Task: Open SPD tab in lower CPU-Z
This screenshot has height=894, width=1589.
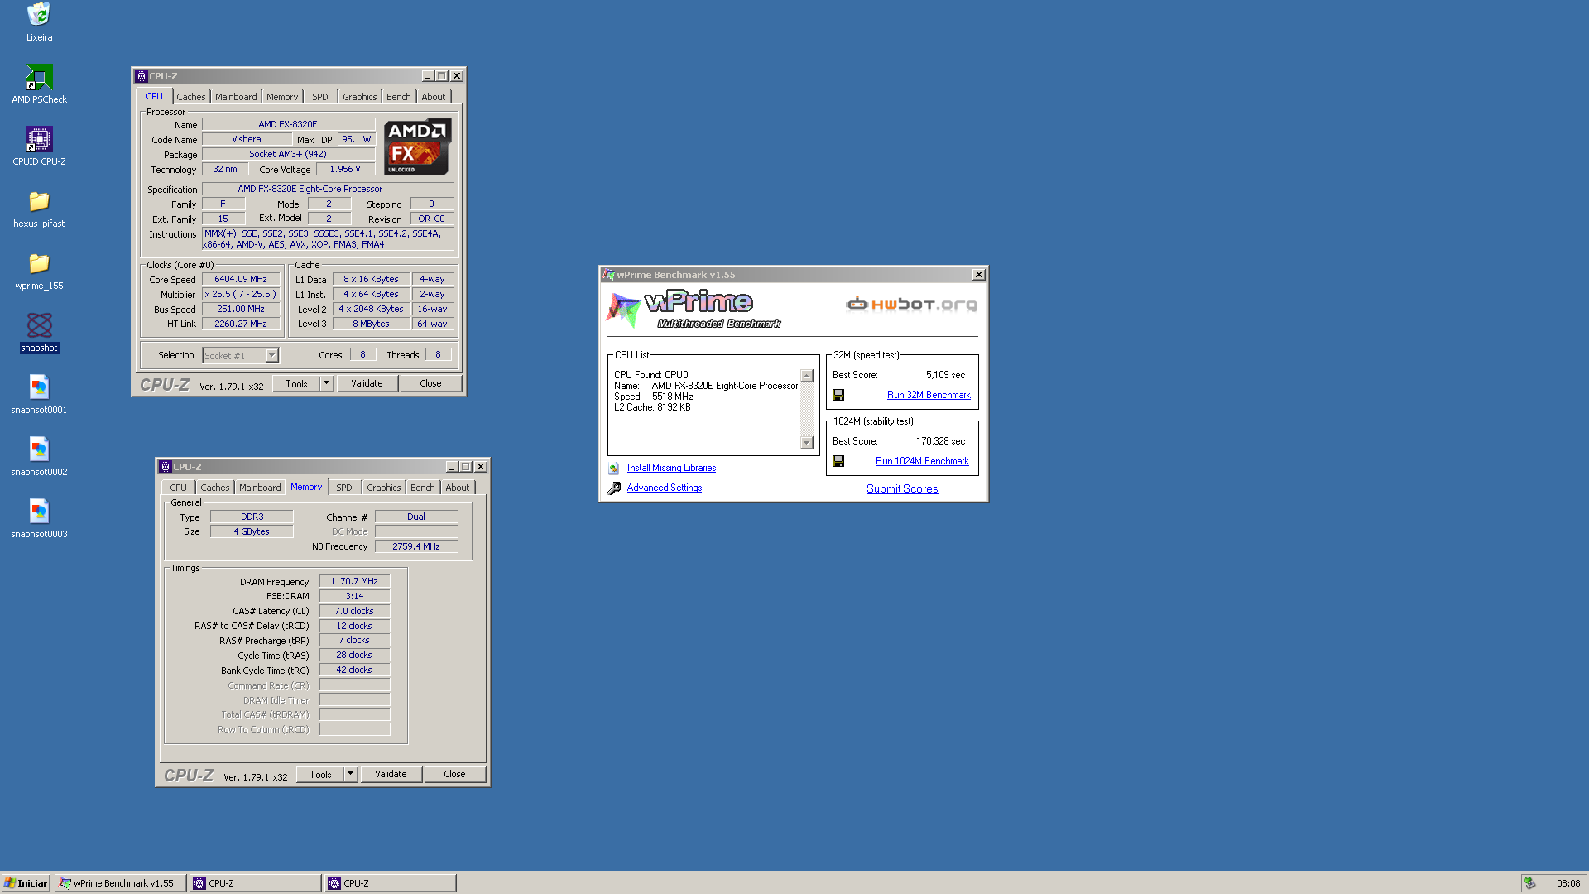Action: pyautogui.click(x=344, y=488)
